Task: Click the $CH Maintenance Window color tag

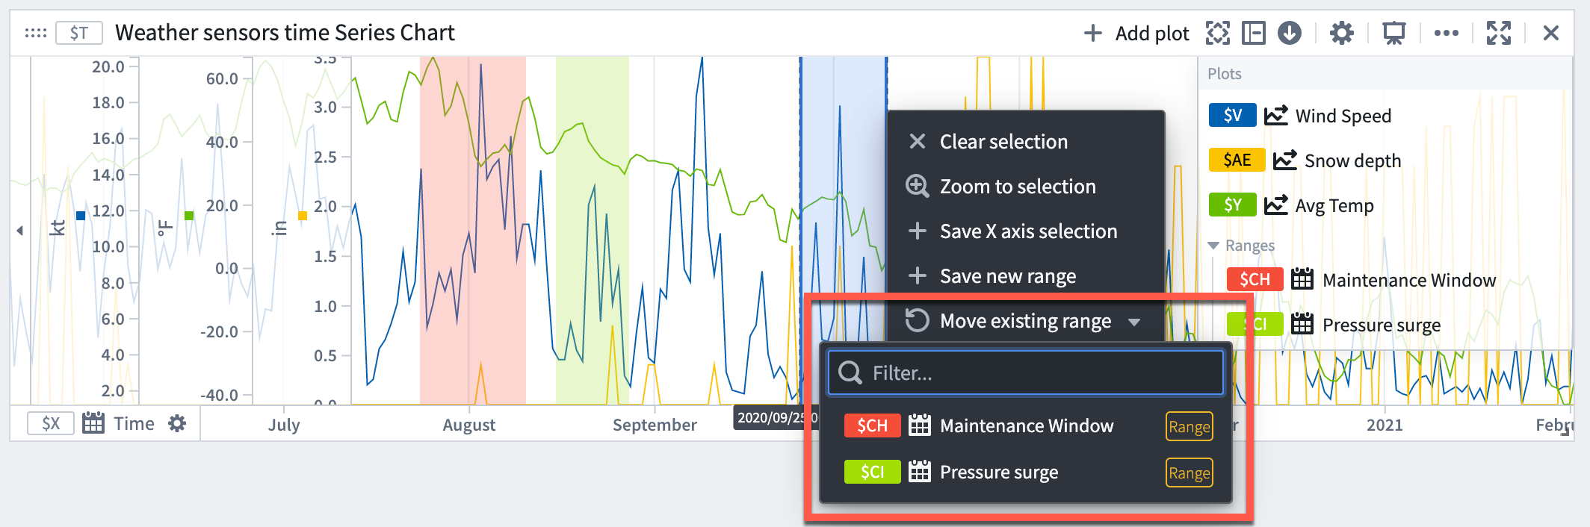Action: [872, 425]
